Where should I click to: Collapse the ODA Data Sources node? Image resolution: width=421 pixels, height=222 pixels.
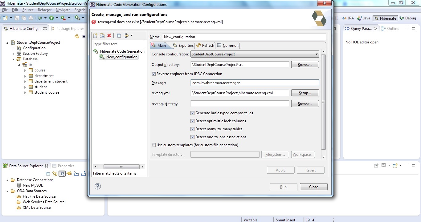[8, 191]
